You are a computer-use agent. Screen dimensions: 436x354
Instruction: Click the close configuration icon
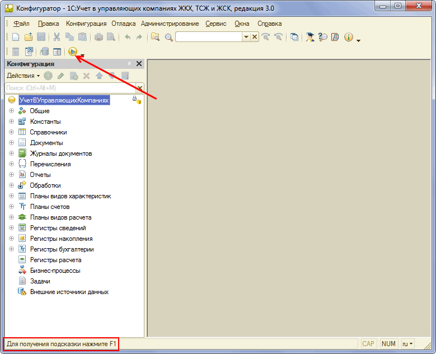(x=29, y=52)
